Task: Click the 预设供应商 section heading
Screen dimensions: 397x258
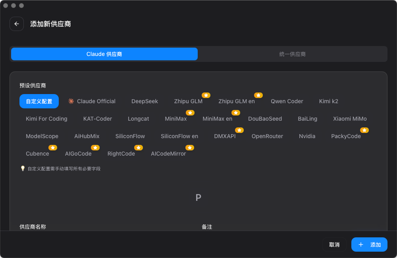Action: click(x=33, y=86)
